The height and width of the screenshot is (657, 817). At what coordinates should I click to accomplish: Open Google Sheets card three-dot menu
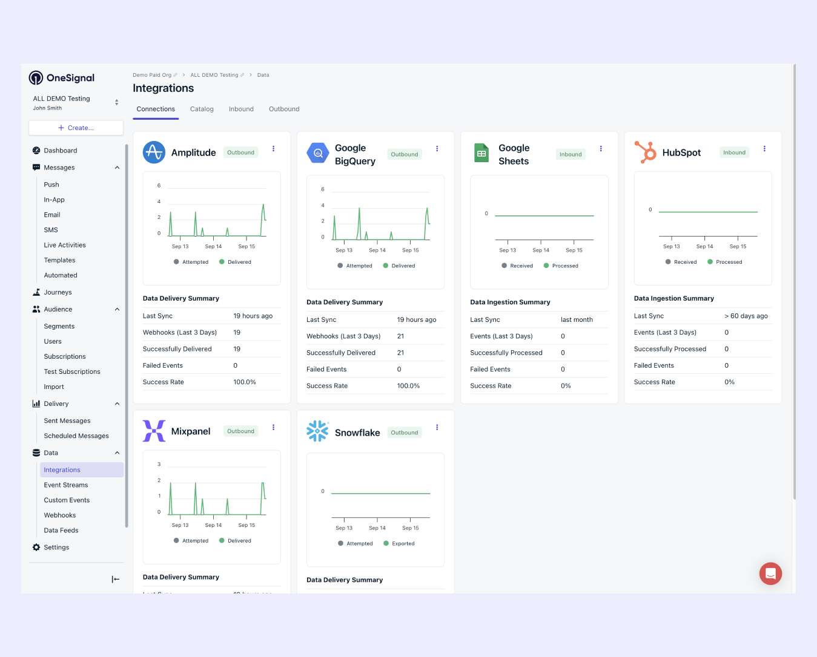coord(601,149)
